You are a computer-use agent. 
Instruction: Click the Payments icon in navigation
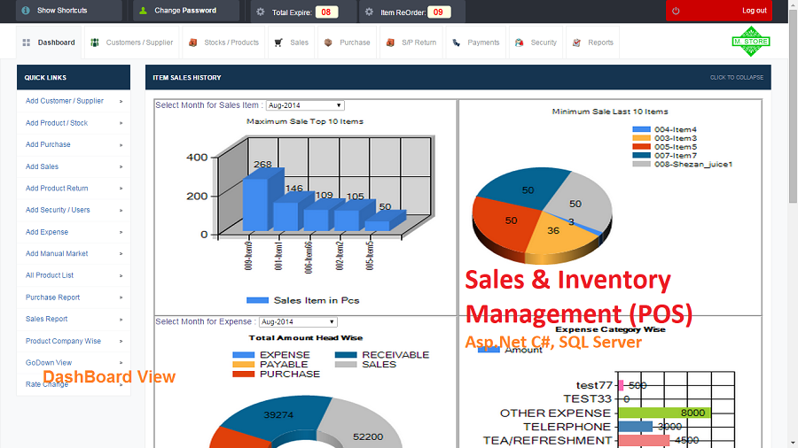[456, 42]
